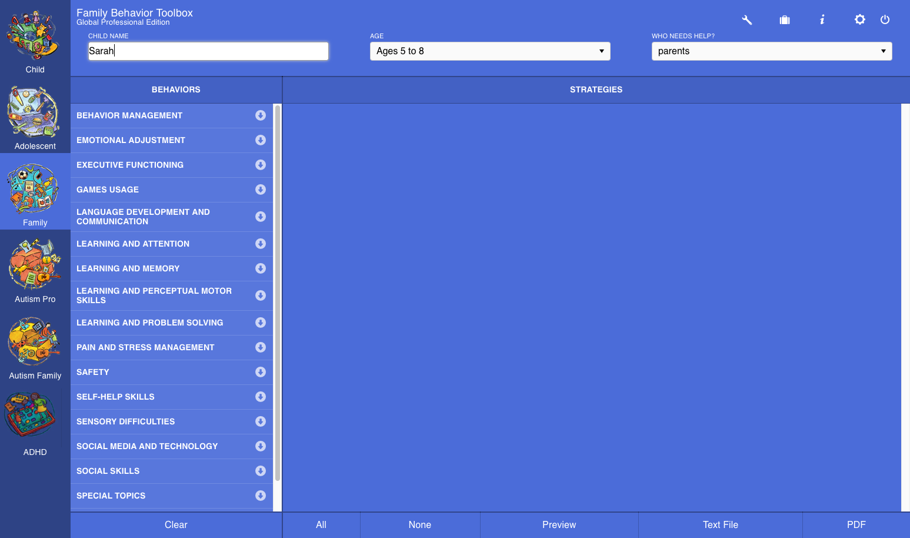Click the Clear button

(176, 525)
